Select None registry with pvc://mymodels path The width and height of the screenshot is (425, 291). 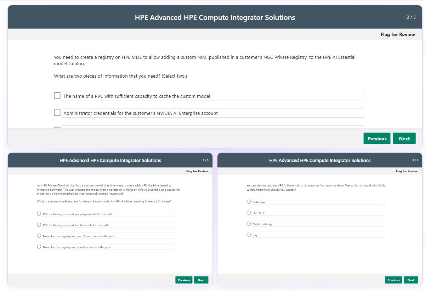(x=39, y=236)
